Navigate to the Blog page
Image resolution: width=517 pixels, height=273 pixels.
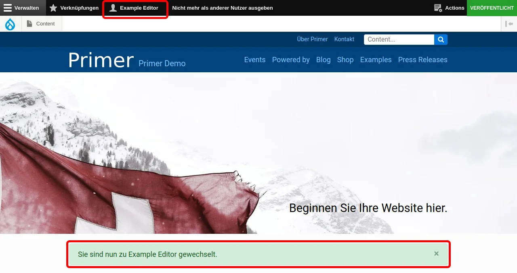pos(323,60)
